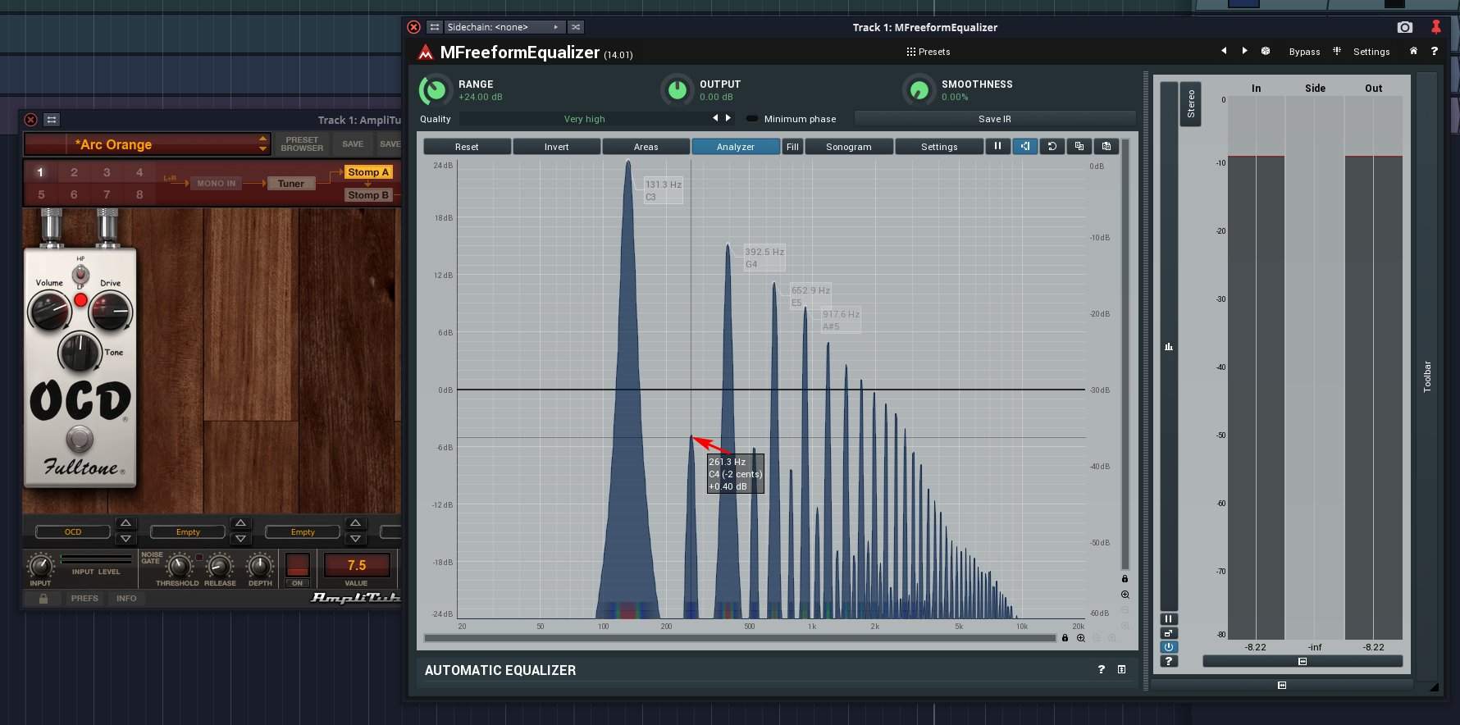Collapse the Automatic Equalizer panel icon

[1121, 669]
